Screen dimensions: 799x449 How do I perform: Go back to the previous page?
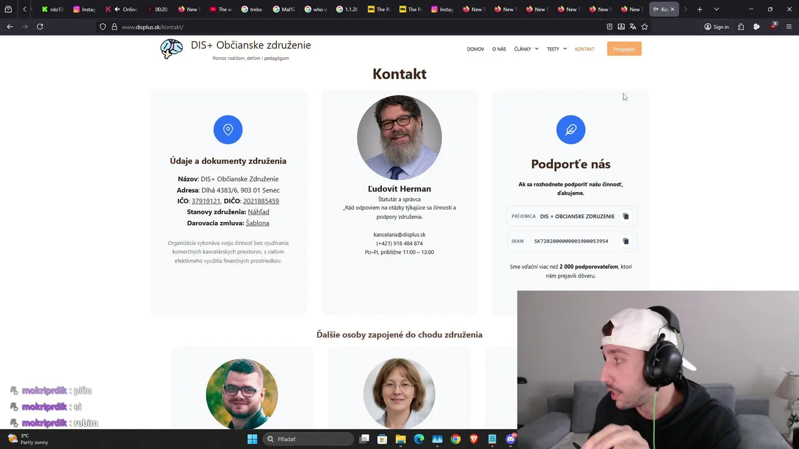9,27
